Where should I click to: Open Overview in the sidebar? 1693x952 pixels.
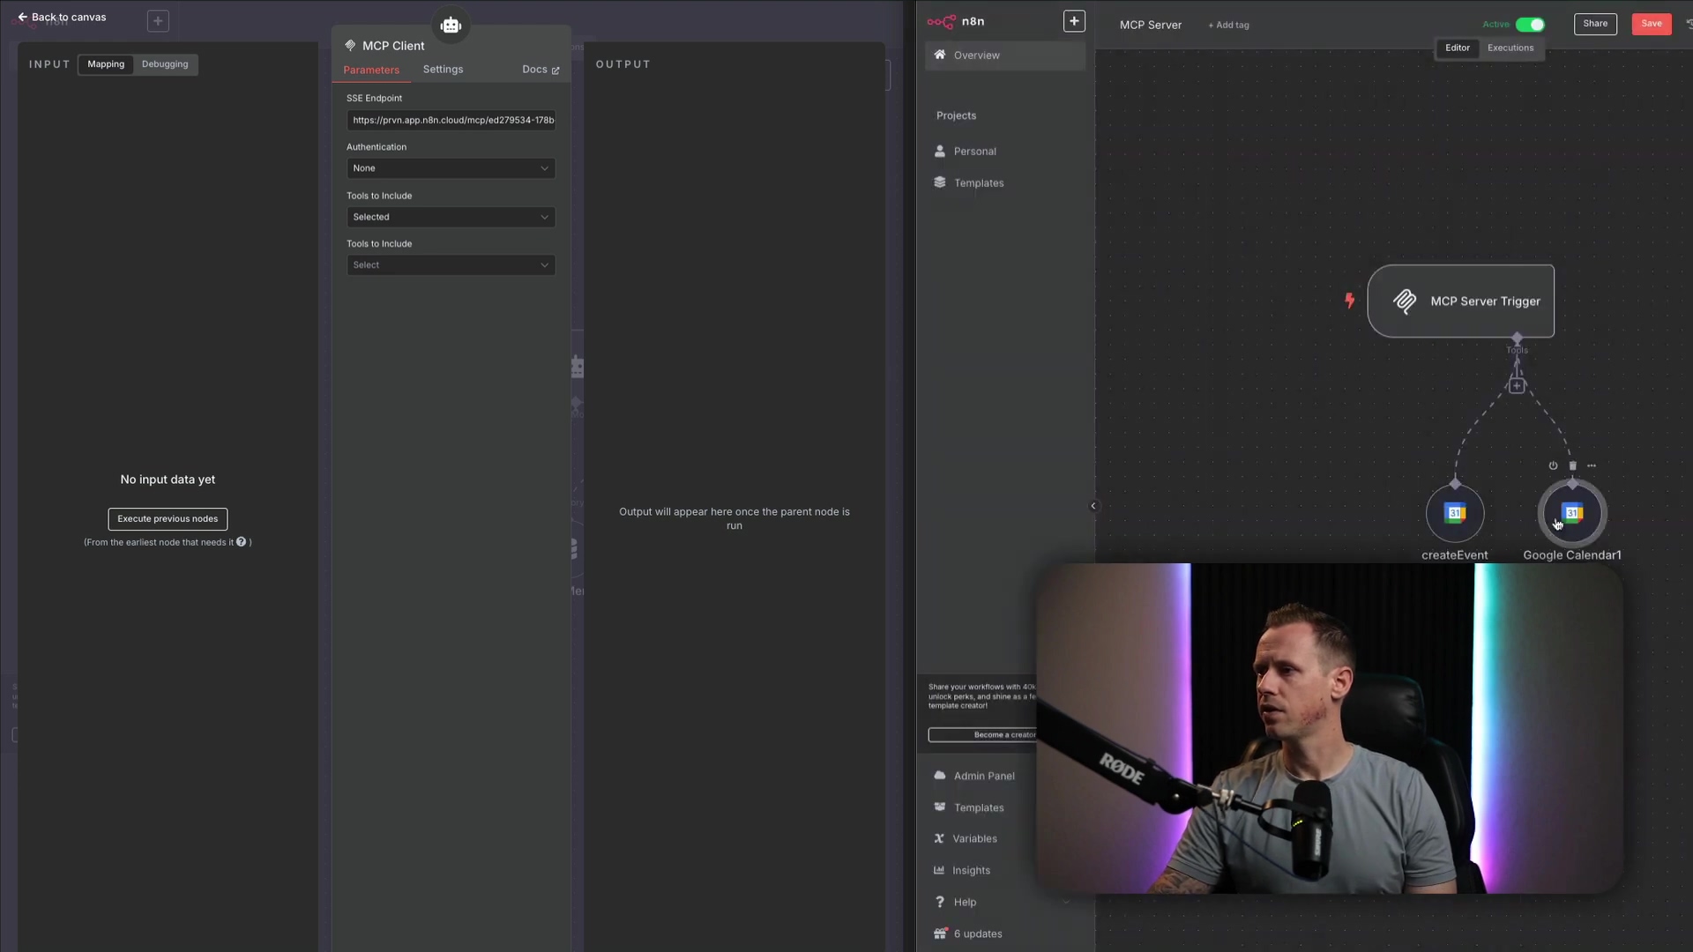[x=1005, y=56]
